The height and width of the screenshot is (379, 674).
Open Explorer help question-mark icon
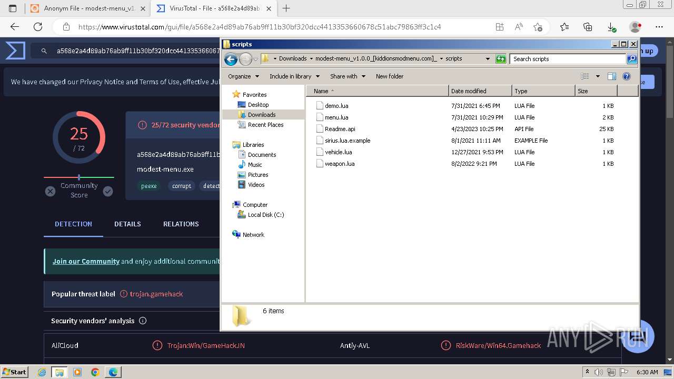pos(627,76)
